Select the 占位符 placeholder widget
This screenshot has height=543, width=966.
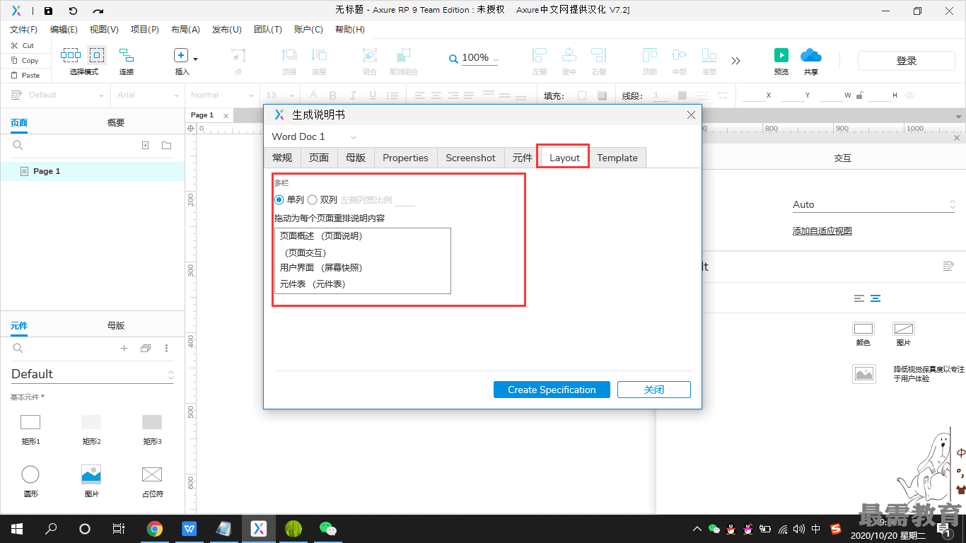click(x=152, y=481)
